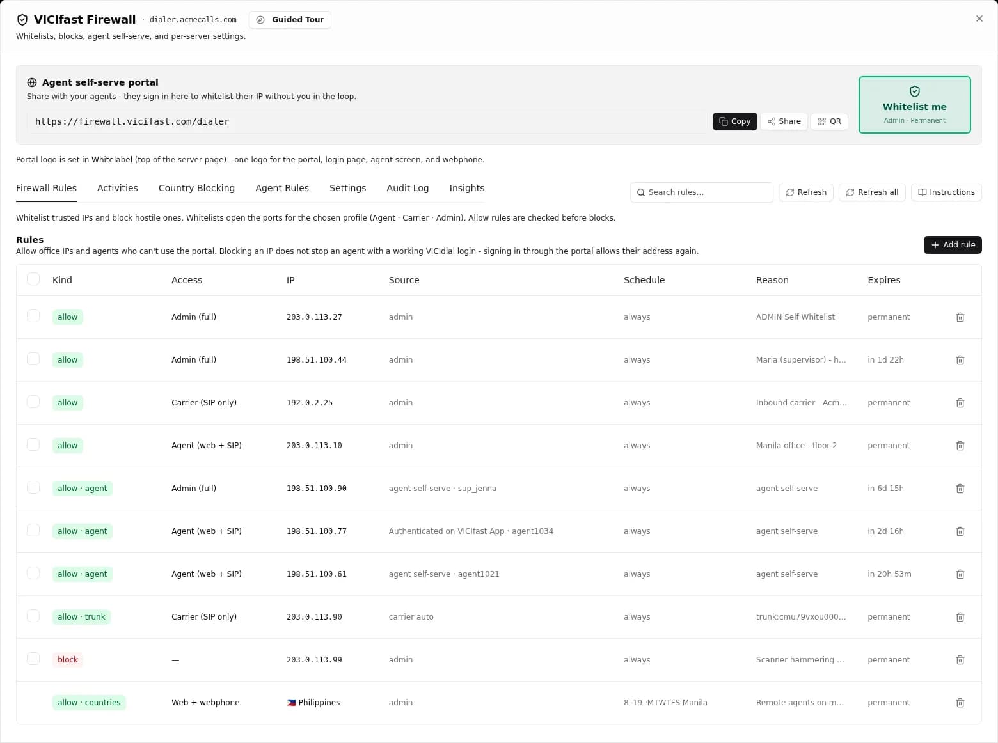Viewport: 998px width, 743px height.
Task: Click the IP address 198.51.100.61
Action: pos(317,574)
